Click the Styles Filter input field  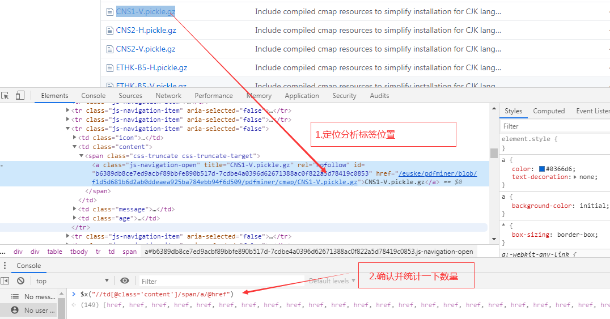556,126
